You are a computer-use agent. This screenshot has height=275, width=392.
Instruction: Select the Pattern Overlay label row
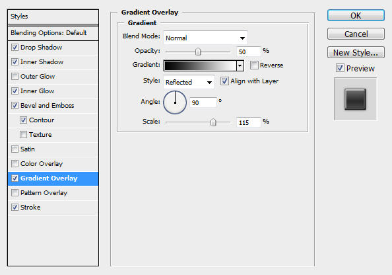click(53, 192)
